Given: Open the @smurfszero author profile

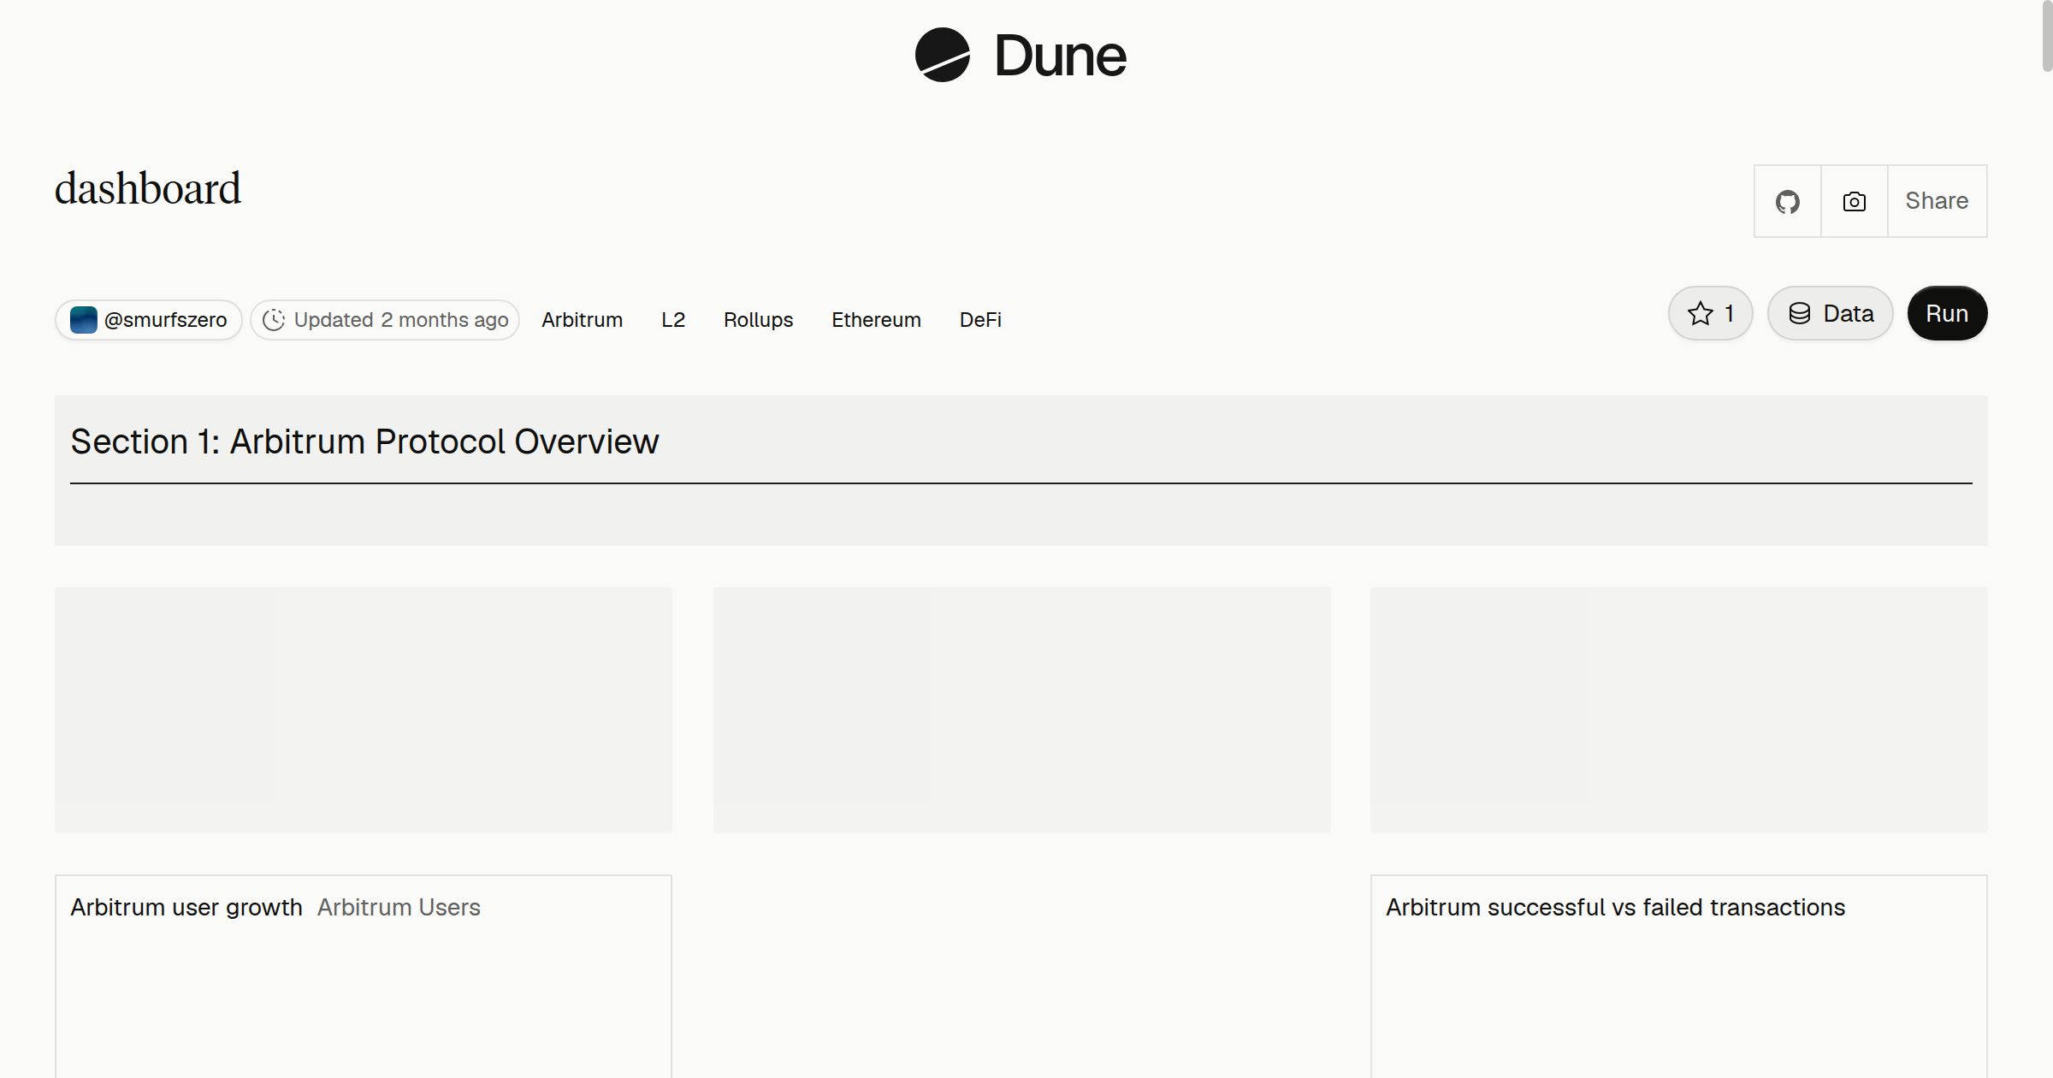Looking at the screenshot, I should pyautogui.click(x=149, y=320).
